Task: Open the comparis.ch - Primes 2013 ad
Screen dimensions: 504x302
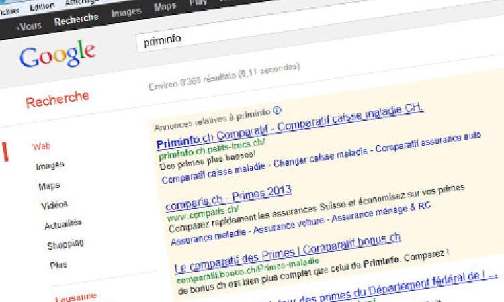Action: 228,197
